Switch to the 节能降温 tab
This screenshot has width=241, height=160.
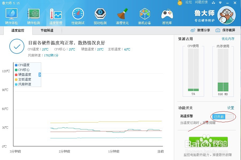point(47,31)
